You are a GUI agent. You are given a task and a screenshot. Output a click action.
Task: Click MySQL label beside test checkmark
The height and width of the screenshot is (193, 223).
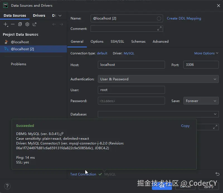click(x=110, y=174)
